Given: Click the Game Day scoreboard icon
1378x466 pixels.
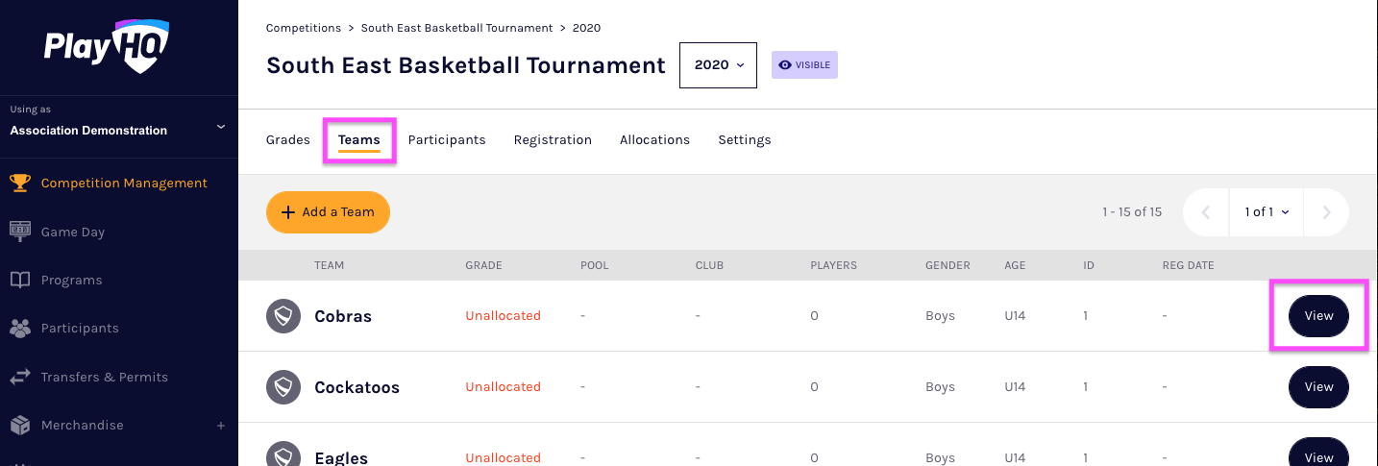Looking at the screenshot, I should click(20, 232).
